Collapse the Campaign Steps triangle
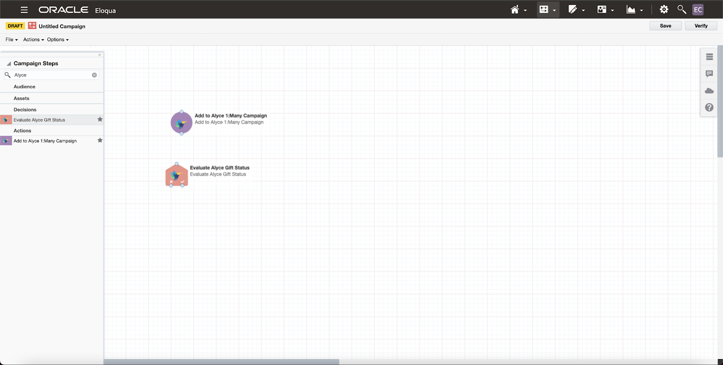This screenshot has height=365, width=723. (9, 64)
